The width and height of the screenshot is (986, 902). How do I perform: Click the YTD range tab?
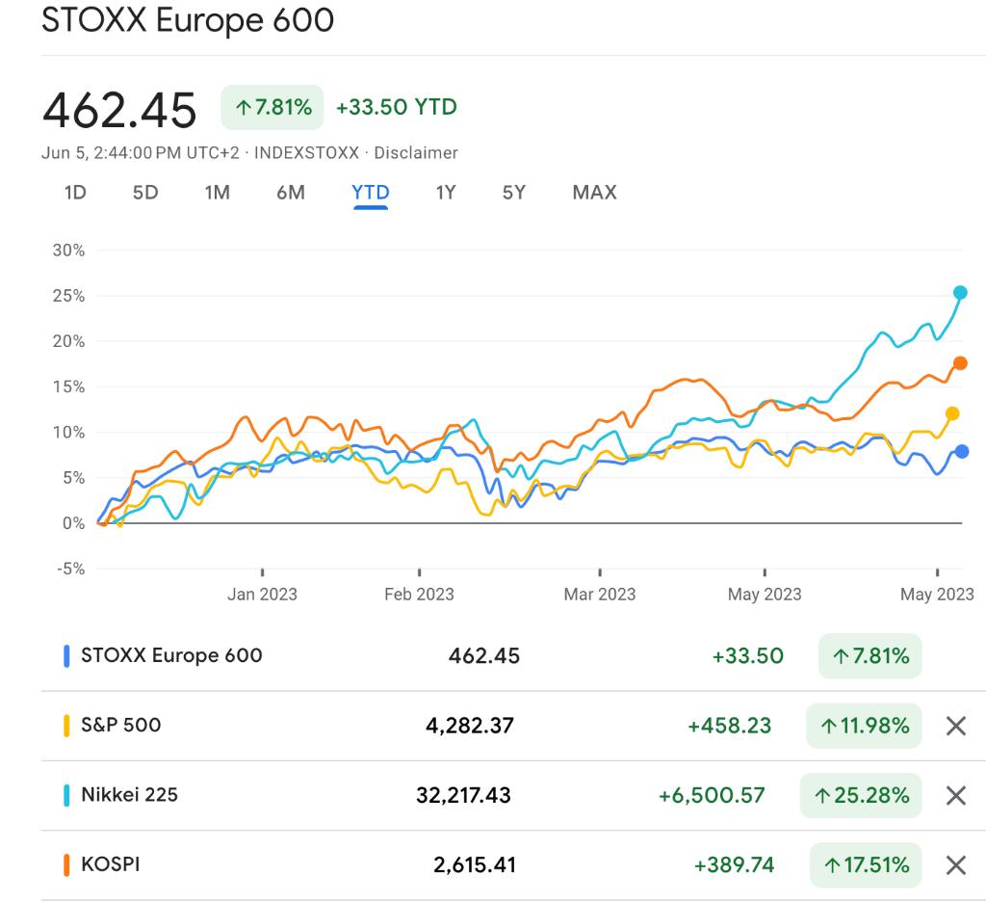371,193
